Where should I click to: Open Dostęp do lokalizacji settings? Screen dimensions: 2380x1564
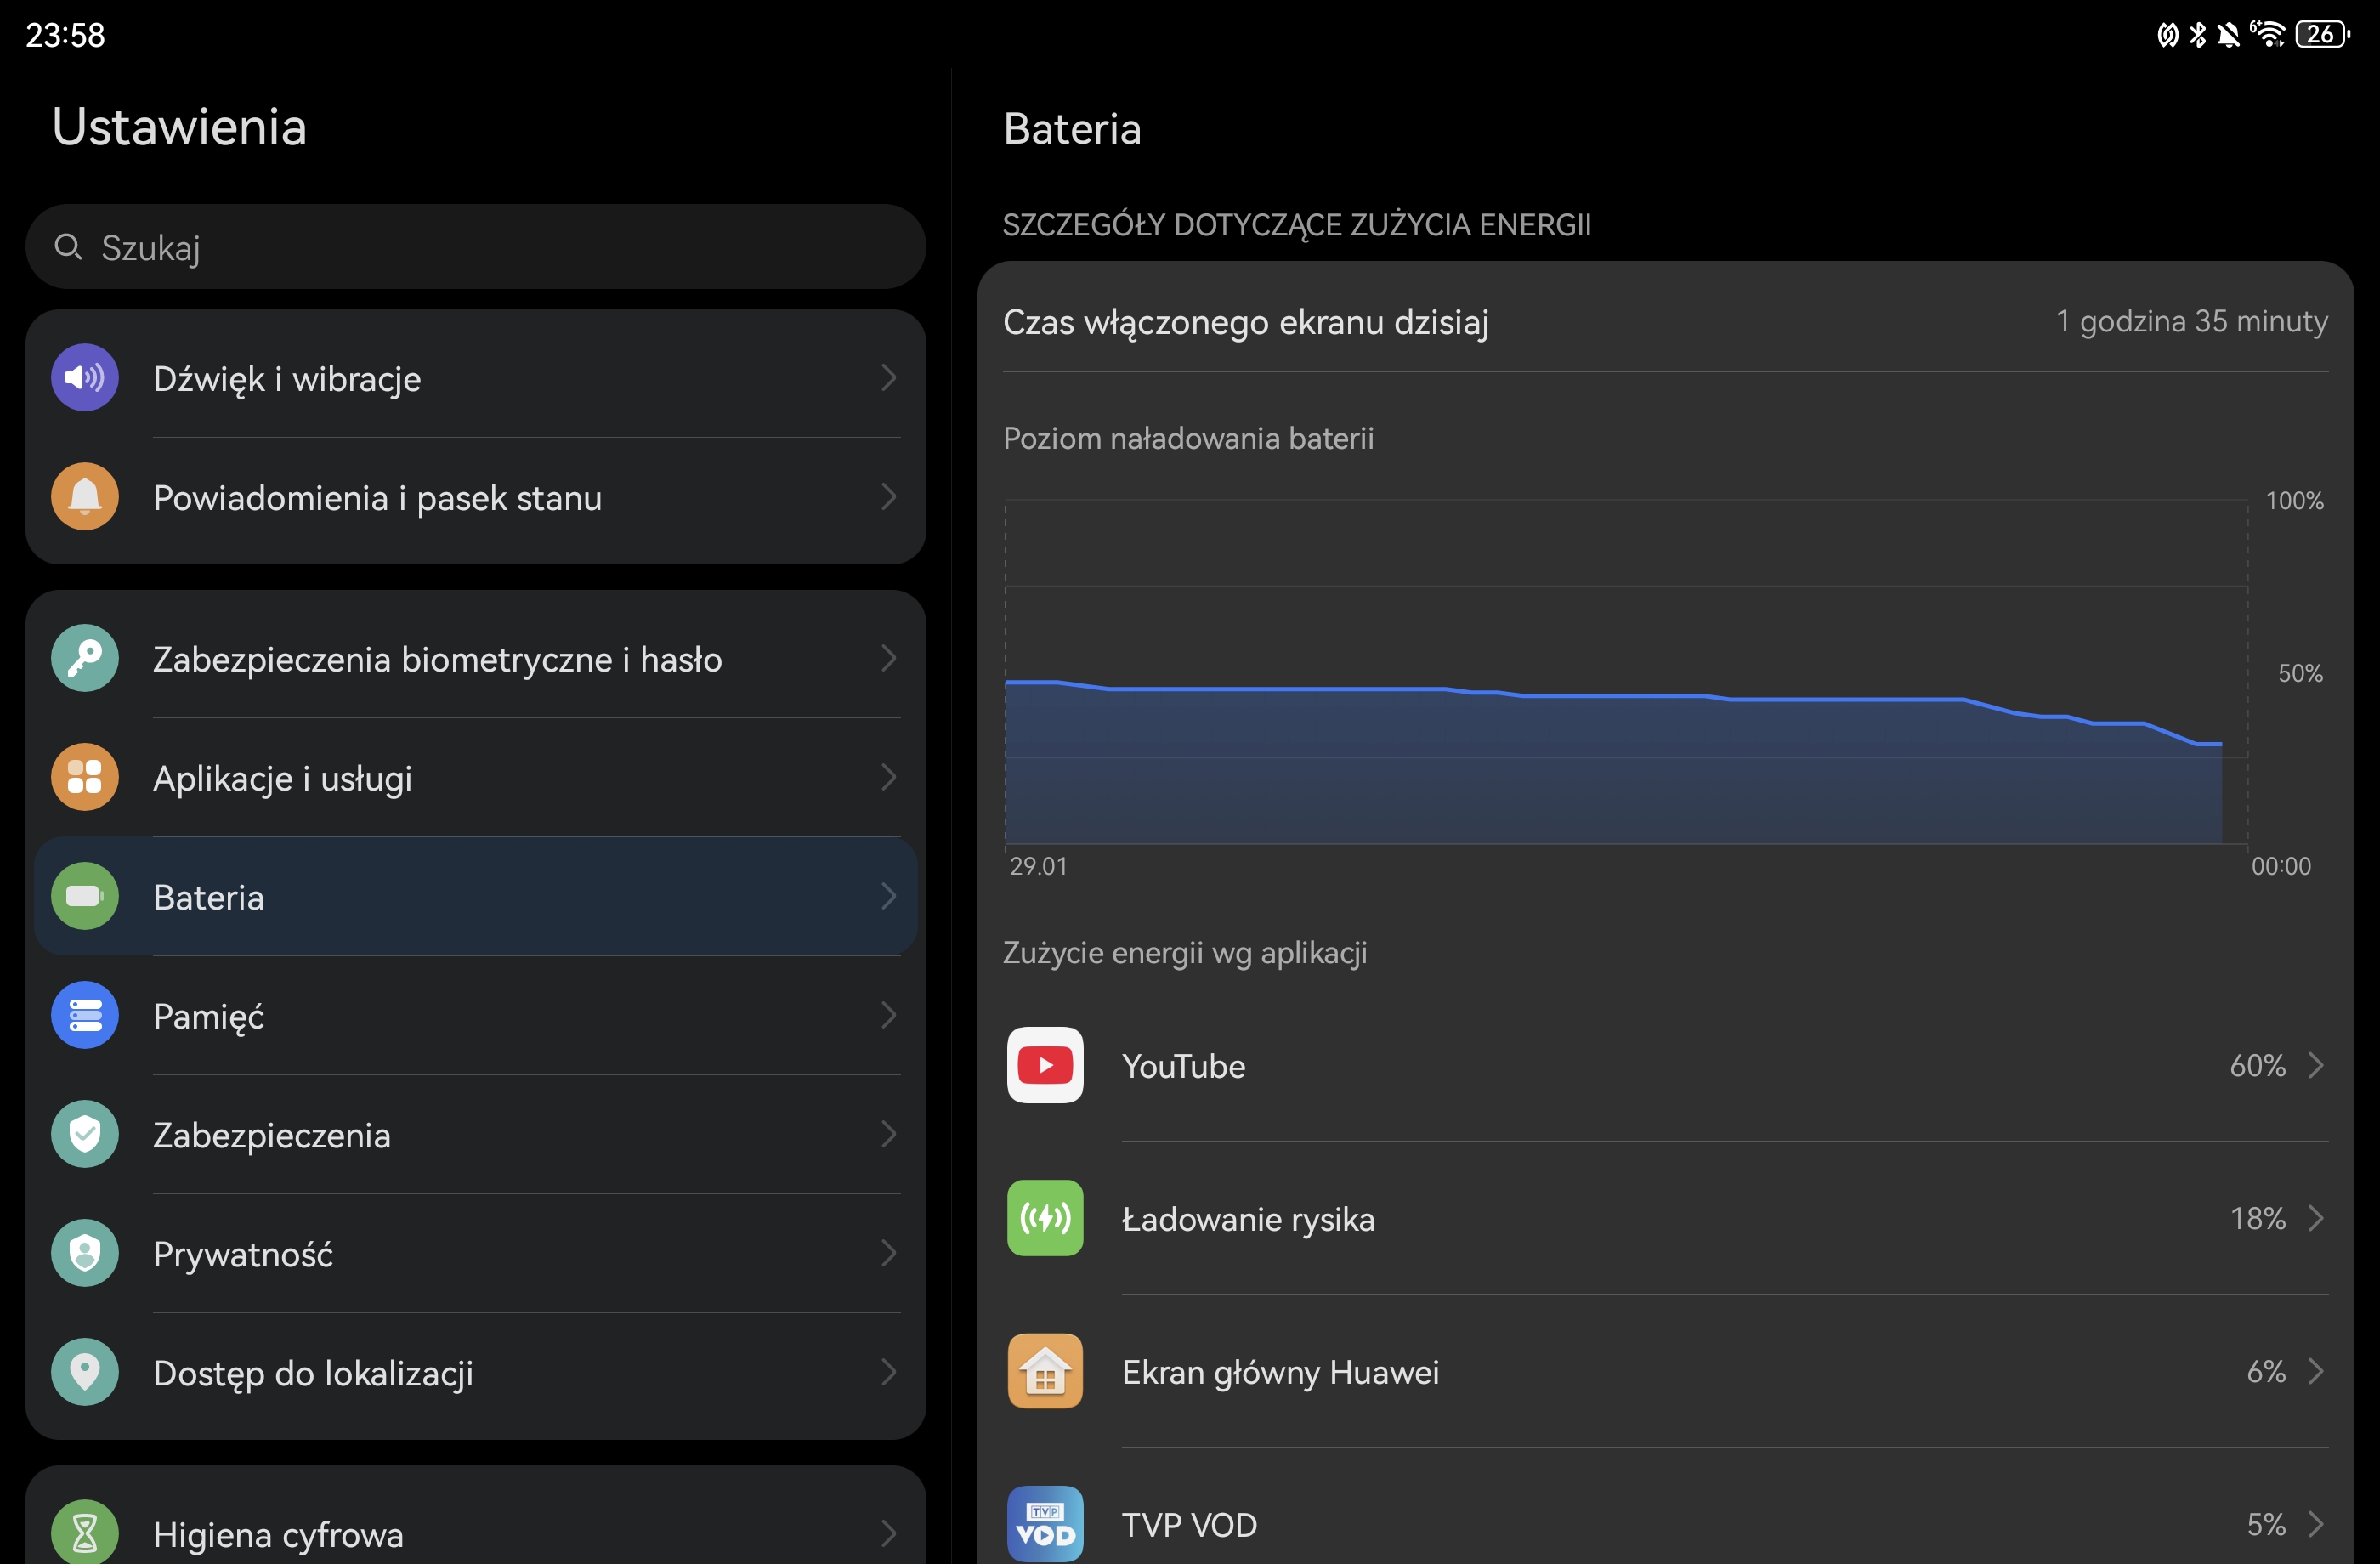click(475, 1373)
